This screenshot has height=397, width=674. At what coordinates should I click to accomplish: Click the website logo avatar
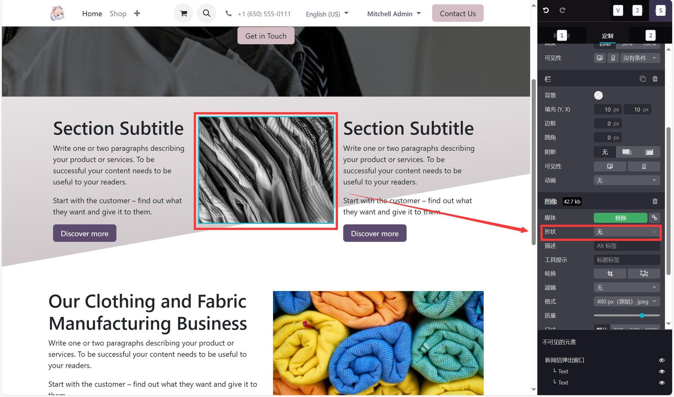click(x=57, y=13)
